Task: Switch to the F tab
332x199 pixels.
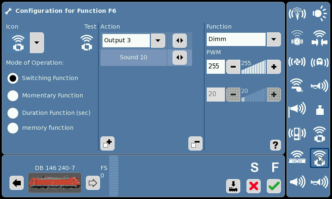Action: coord(275,167)
